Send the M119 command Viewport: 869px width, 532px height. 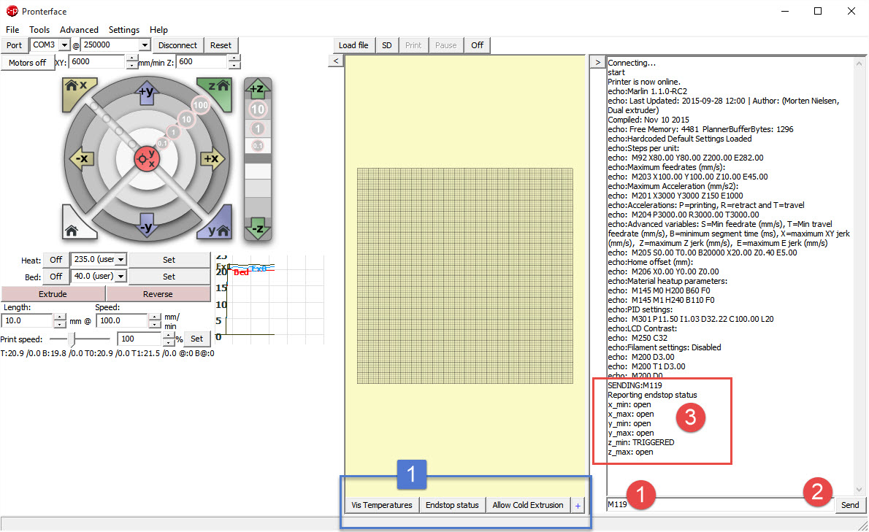click(x=849, y=505)
